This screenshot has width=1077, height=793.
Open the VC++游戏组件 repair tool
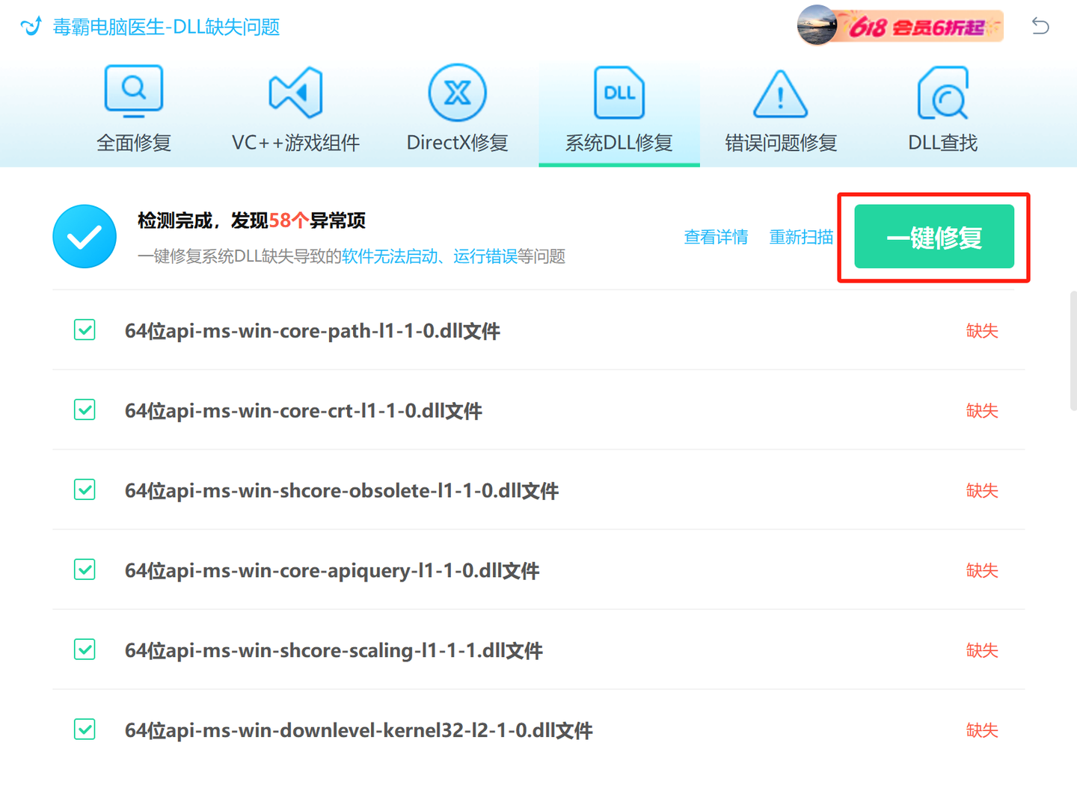point(295,91)
